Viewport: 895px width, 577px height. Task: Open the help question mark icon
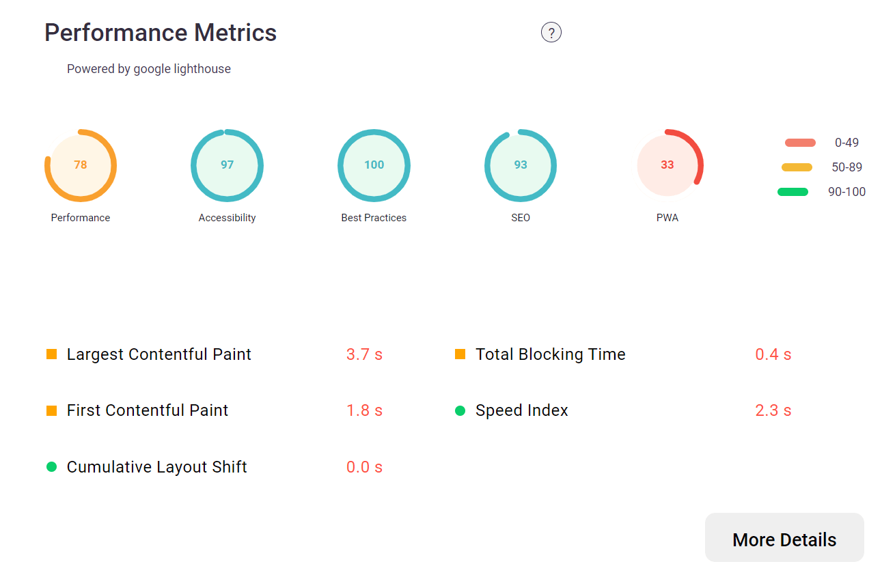(551, 32)
